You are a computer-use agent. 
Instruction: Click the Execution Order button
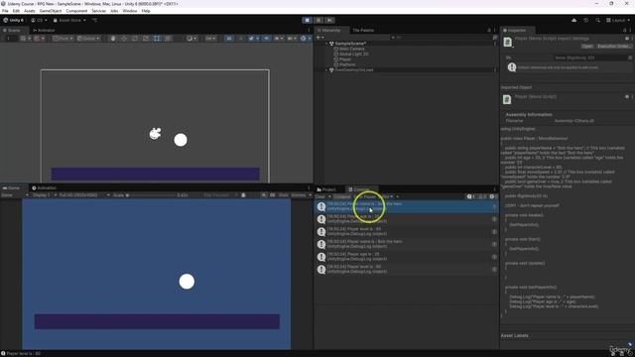pos(614,47)
